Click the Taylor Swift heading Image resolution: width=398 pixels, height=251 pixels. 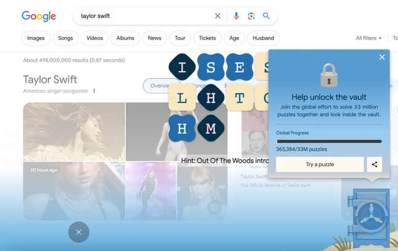point(50,80)
